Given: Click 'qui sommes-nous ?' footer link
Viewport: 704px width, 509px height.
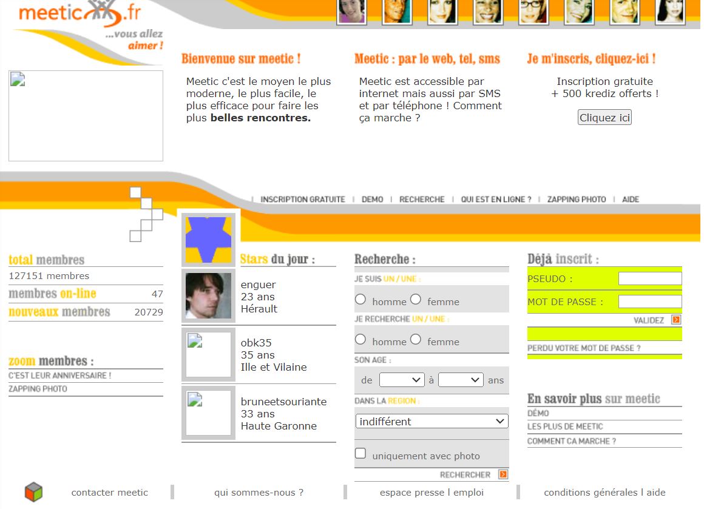Looking at the screenshot, I should click(259, 493).
